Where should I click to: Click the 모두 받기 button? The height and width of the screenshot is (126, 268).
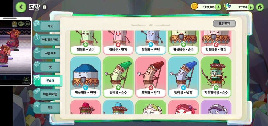point(224,24)
